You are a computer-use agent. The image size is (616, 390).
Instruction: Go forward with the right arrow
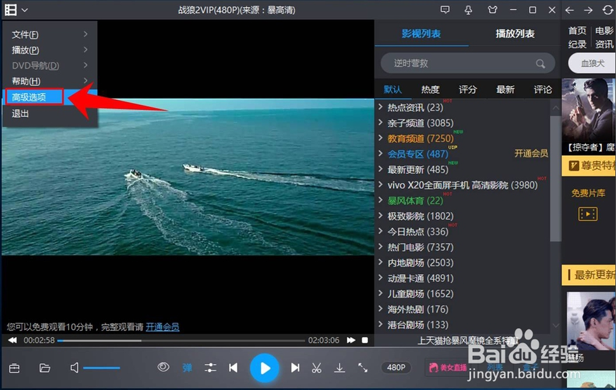pos(588,10)
